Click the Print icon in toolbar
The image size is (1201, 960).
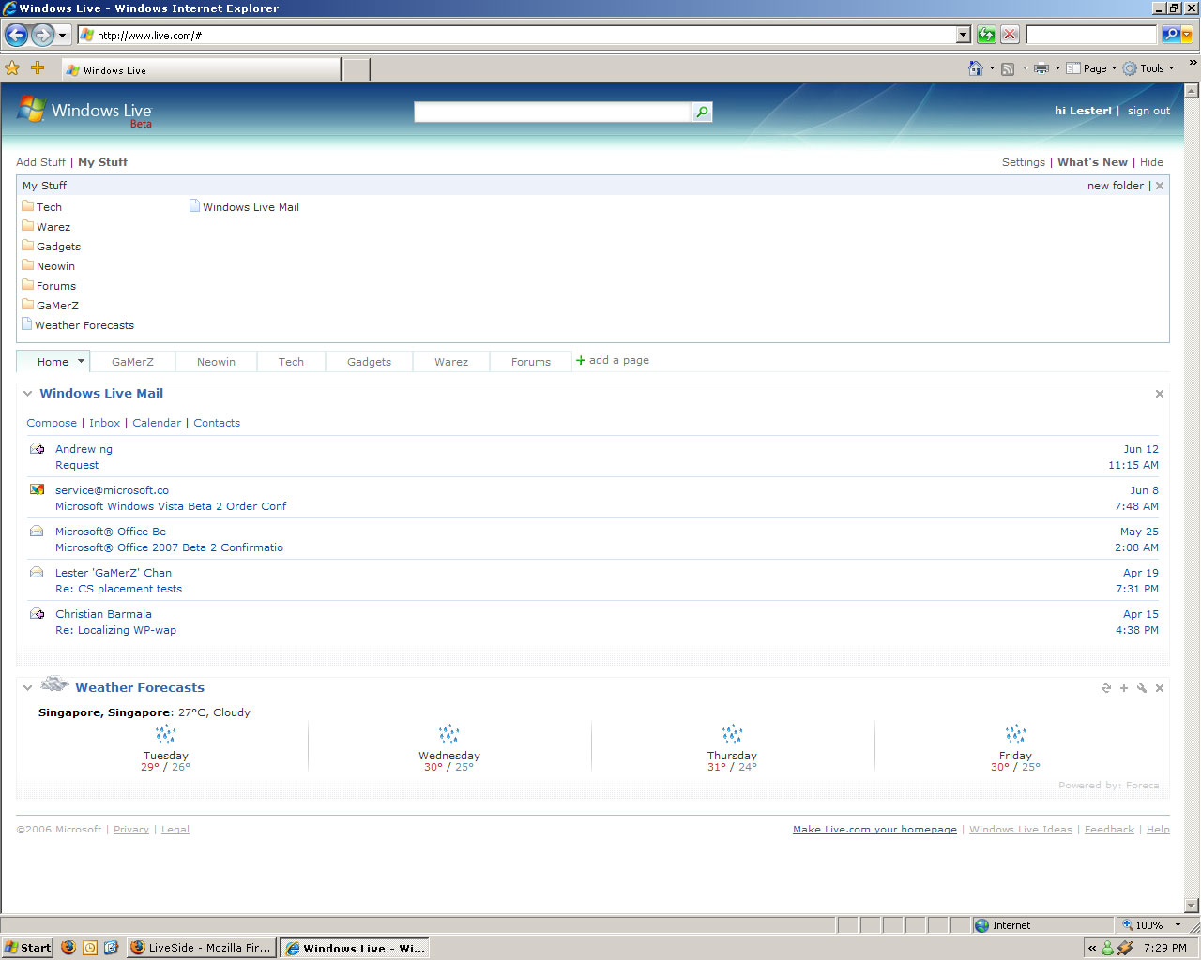(1041, 68)
